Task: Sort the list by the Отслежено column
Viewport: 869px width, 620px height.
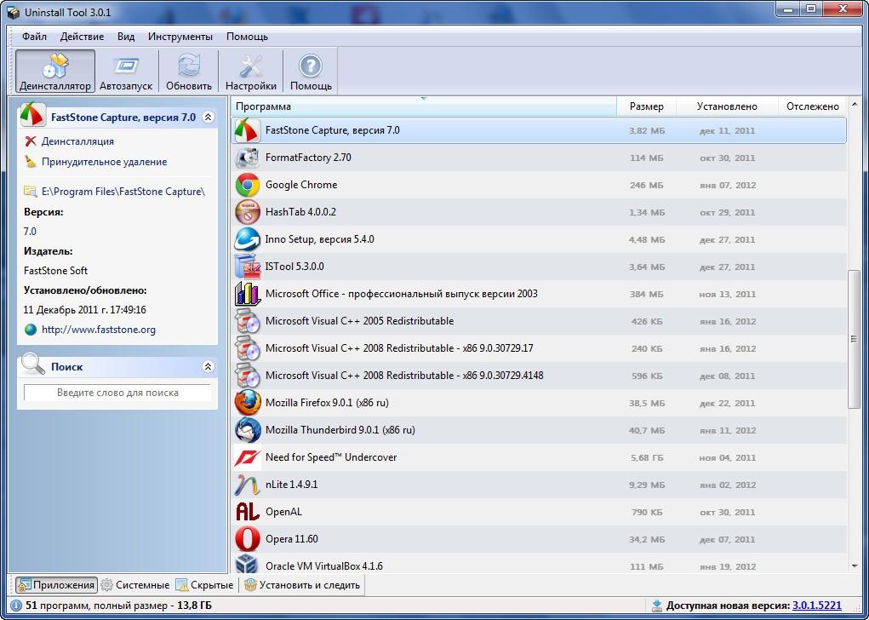Action: 813,106
